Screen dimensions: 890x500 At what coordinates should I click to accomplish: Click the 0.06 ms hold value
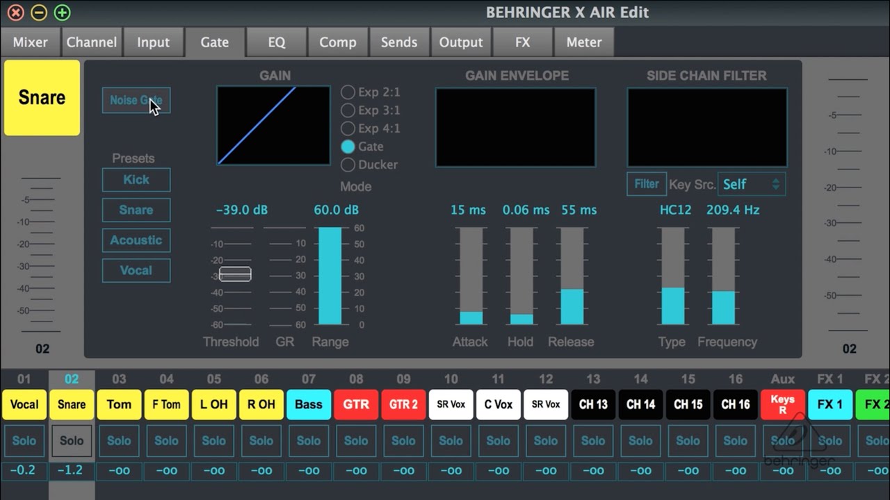[526, 210]
